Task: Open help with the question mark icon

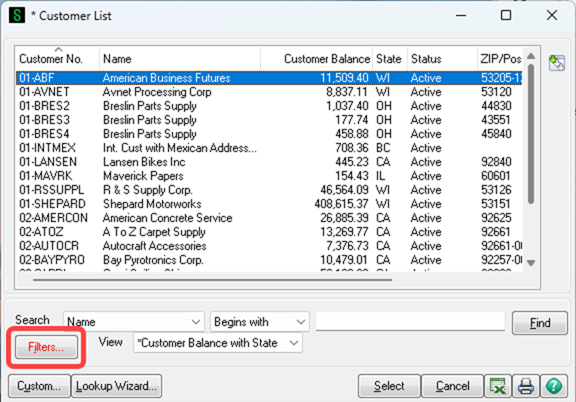Action: (554, 386)
